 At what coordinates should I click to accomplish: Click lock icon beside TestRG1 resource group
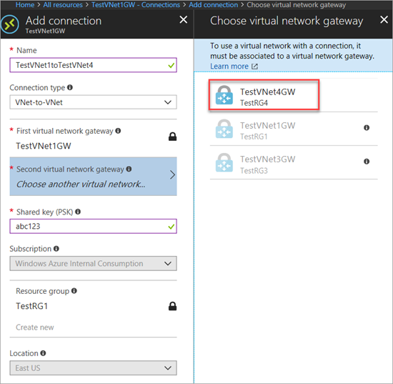(x=172, y=306)
